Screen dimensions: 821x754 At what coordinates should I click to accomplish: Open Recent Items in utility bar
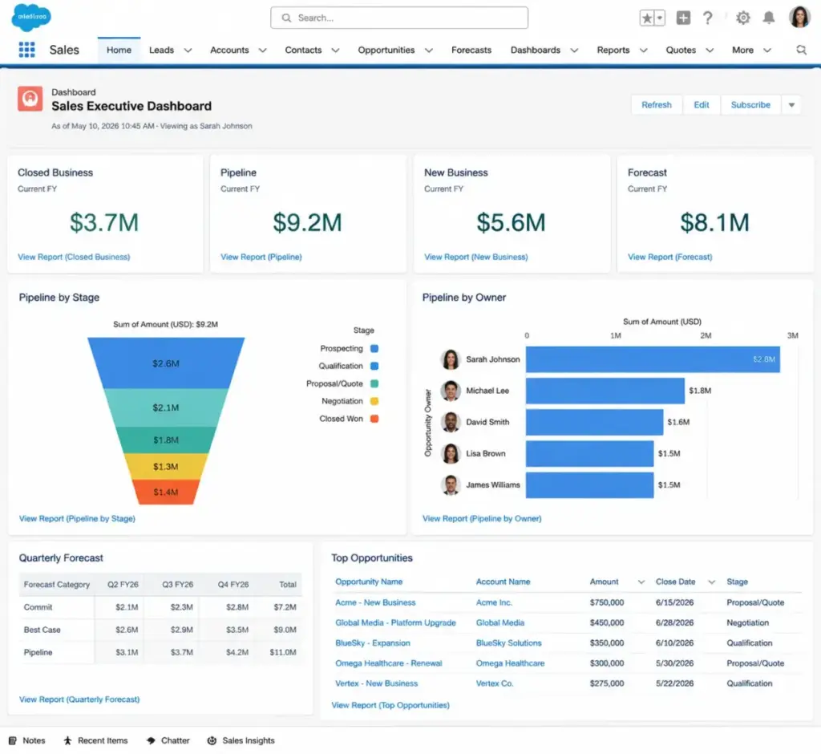tap(95, 740)
